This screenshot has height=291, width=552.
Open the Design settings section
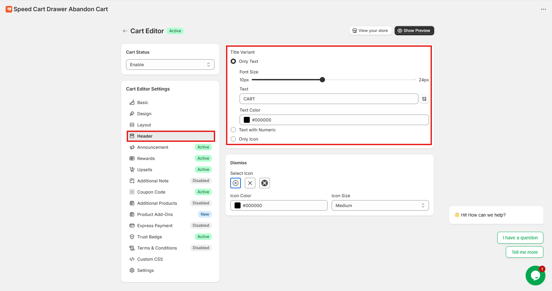(144, 114)
